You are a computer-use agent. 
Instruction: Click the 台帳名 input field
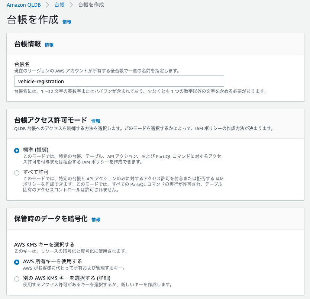[x=119, y=81]
